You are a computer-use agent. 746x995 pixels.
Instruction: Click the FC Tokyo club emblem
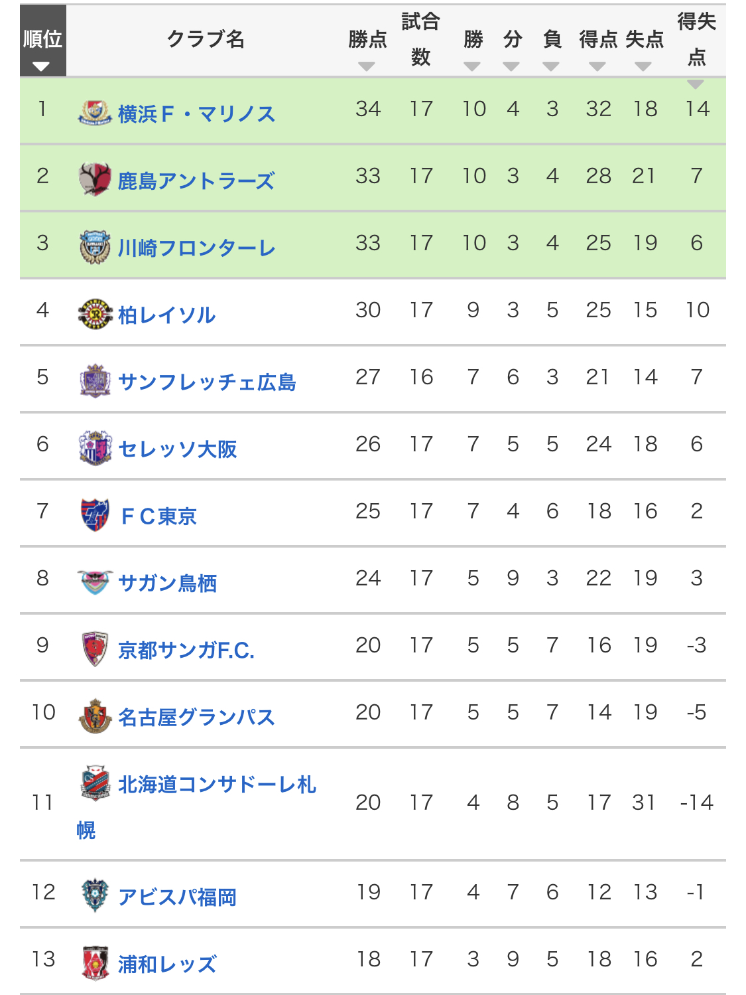click(x=95, y=515)
